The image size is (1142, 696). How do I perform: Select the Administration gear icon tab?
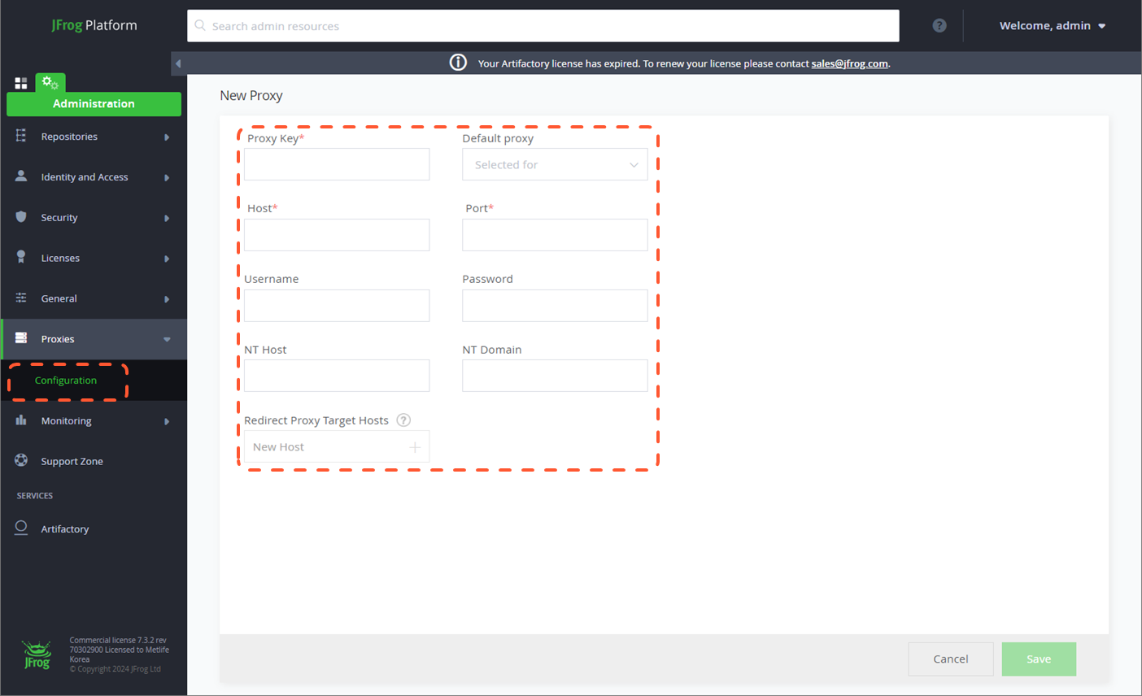point(50,83)
